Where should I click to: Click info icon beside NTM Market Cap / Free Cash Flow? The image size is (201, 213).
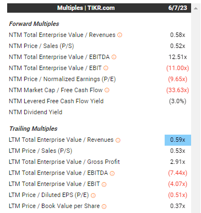click(x=107, y=90)
